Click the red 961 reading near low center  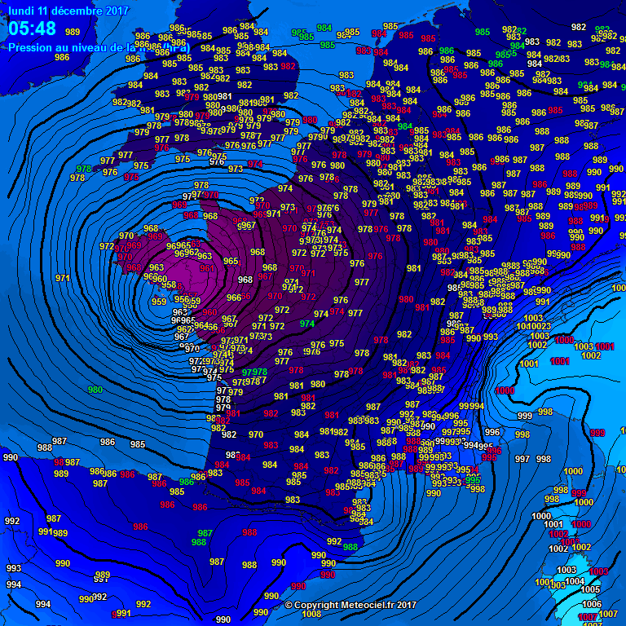tap(207, 268)
